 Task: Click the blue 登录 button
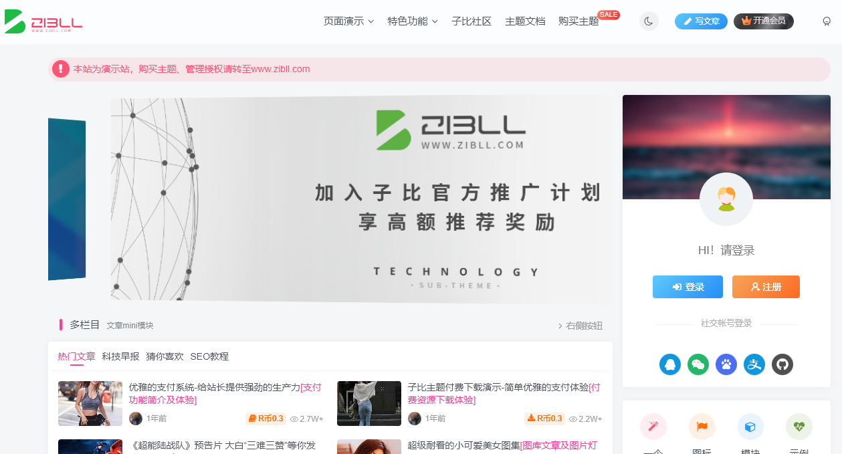[x=688, y=287]
